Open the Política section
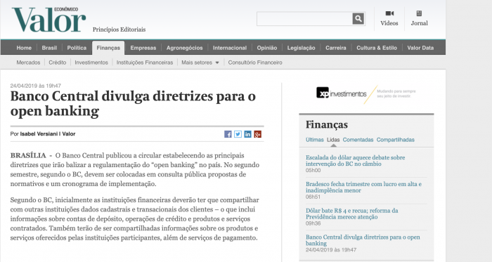492x262 pixels. pyautogui.click(x=77, y=48)
